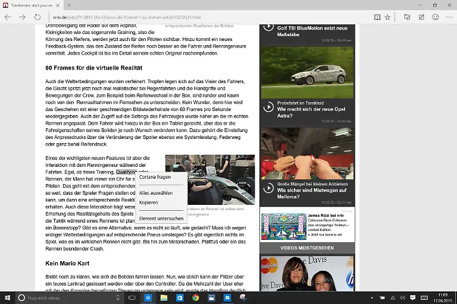This screenshot has width=457, height=304.
Task: Open the Hub icon in toolbar
Action: coord(407,17)
